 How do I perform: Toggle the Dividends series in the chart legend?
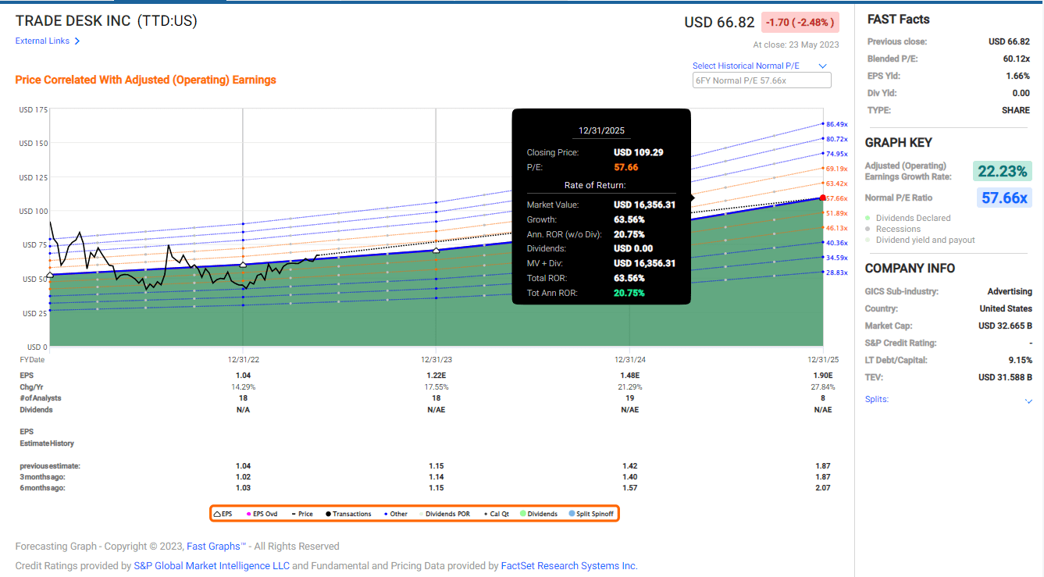tap(523, 513)
